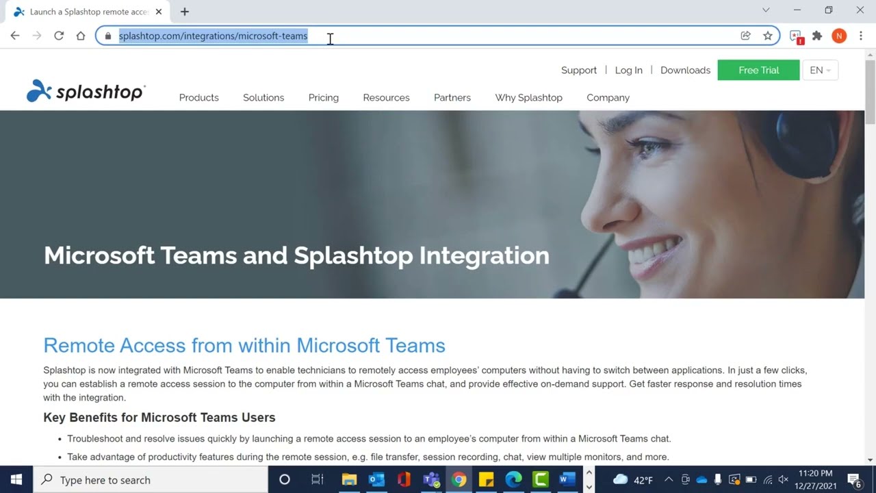Open the Products menu

(x=199, y=97)
